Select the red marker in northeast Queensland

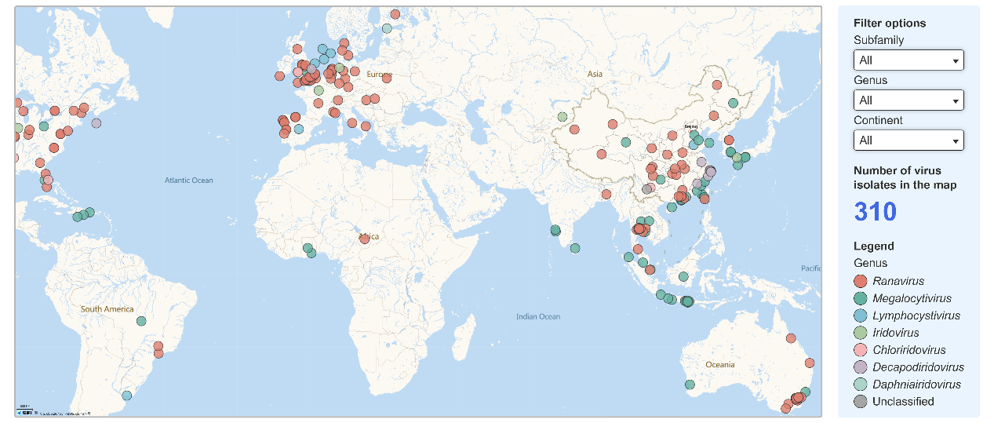pyautogui.click(x=791, y=338)
